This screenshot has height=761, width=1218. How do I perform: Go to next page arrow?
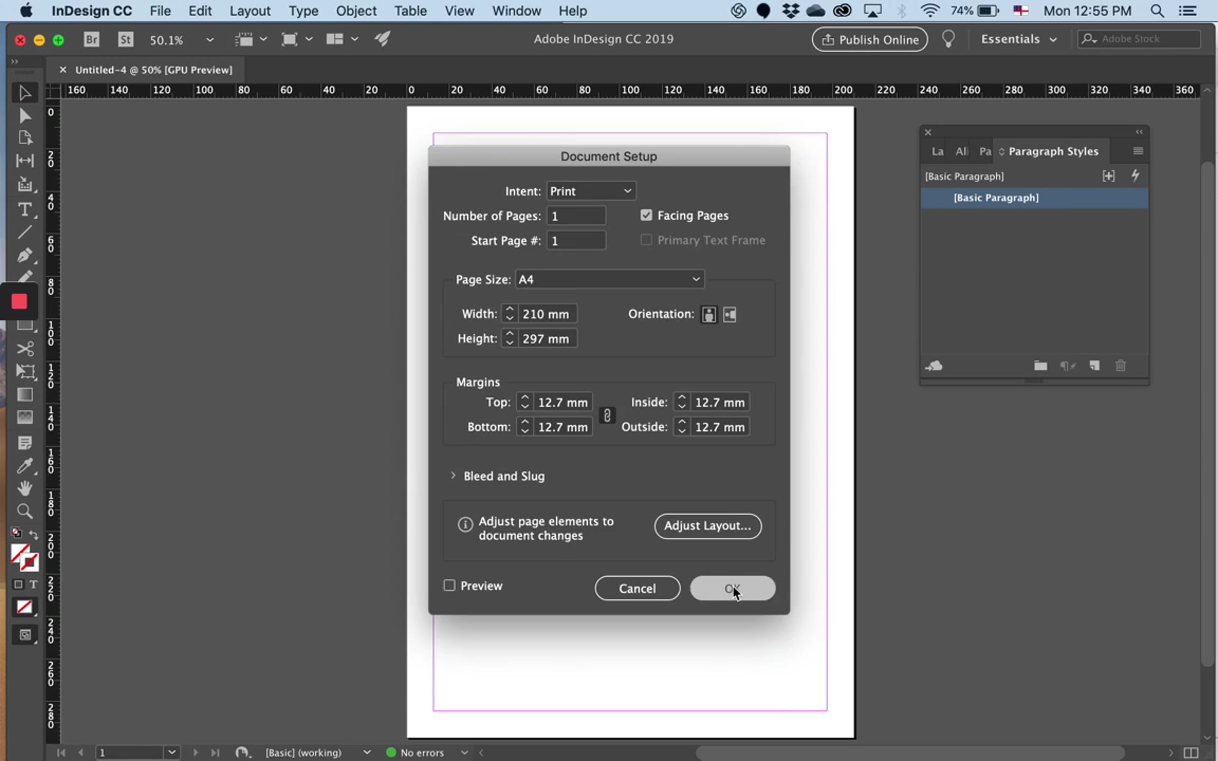click(x=195, y=752)
